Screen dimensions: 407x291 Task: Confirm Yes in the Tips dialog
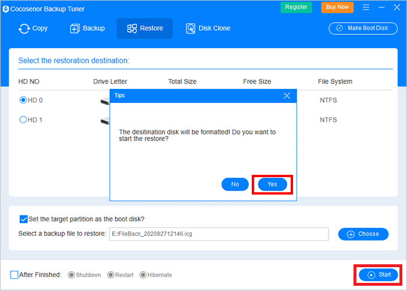point(272,184)
